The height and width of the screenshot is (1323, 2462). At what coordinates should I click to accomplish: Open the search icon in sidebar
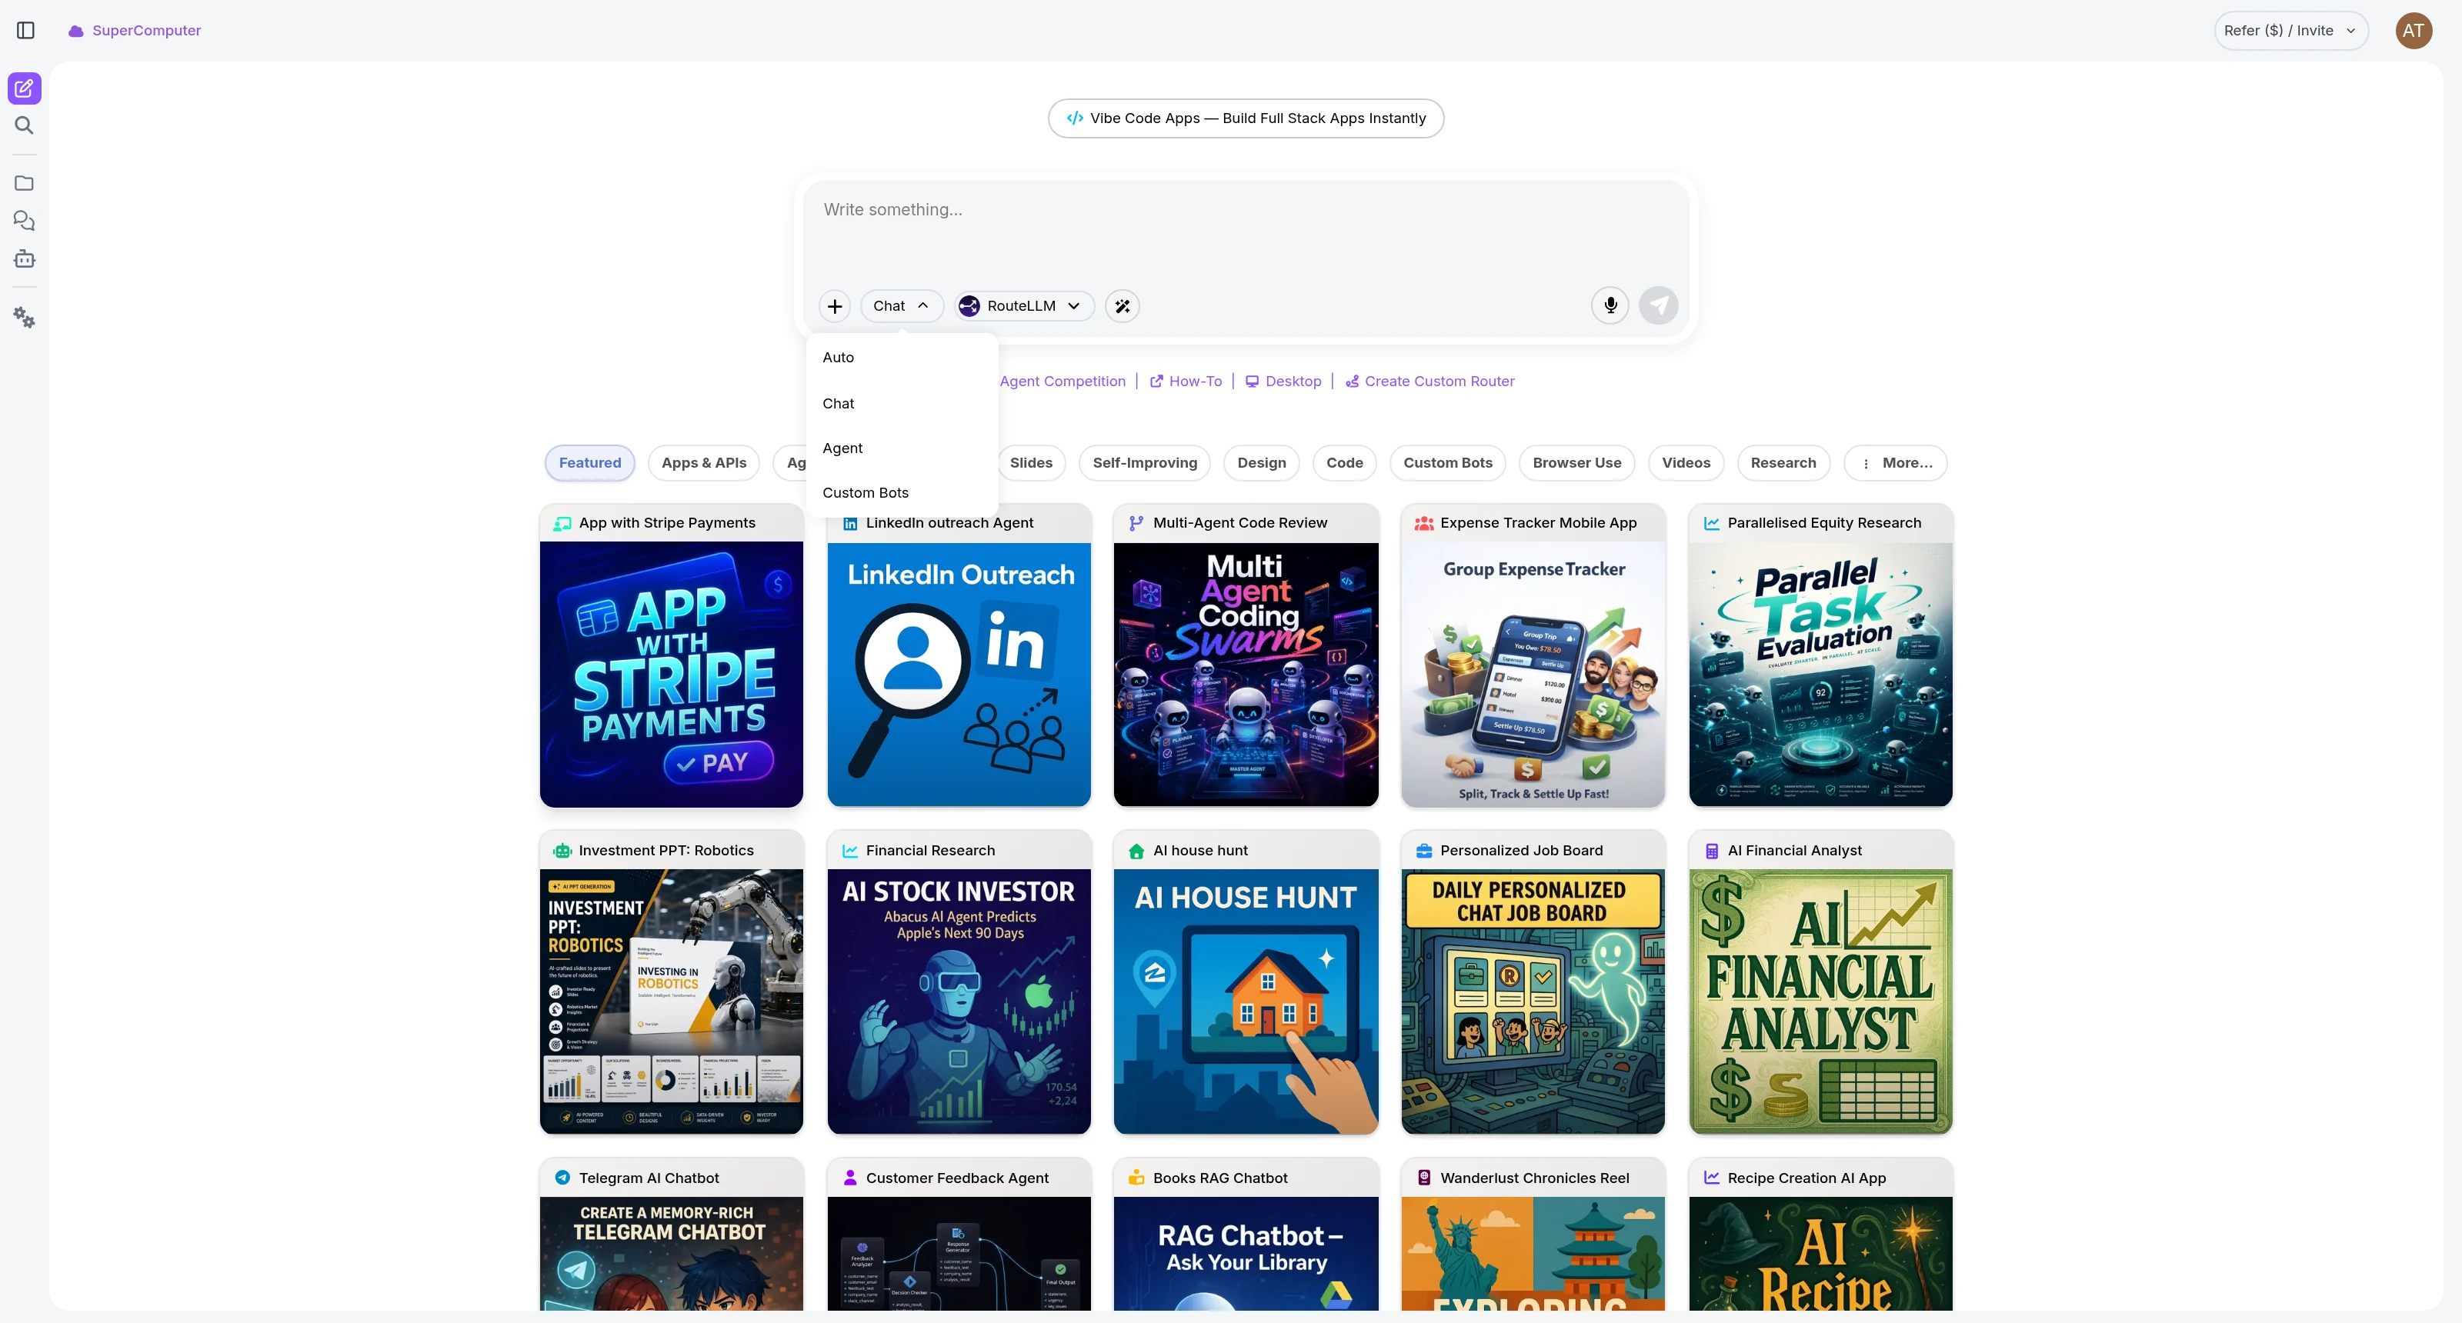click(x=25, y=125)
